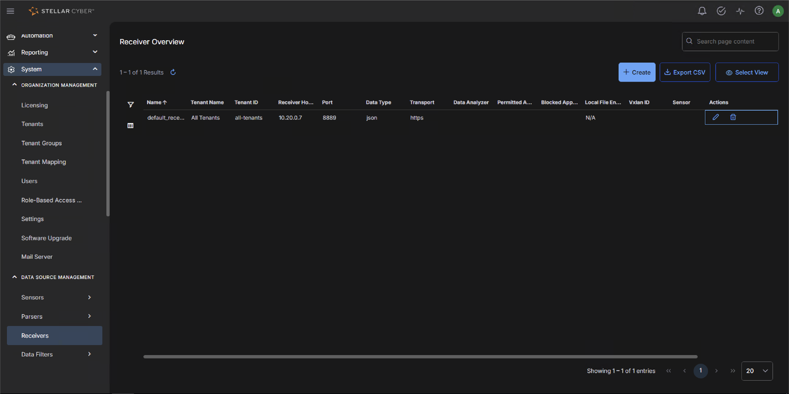Click the search magnifier icon
The image size is (789, 394).
[x=689, y=41]
